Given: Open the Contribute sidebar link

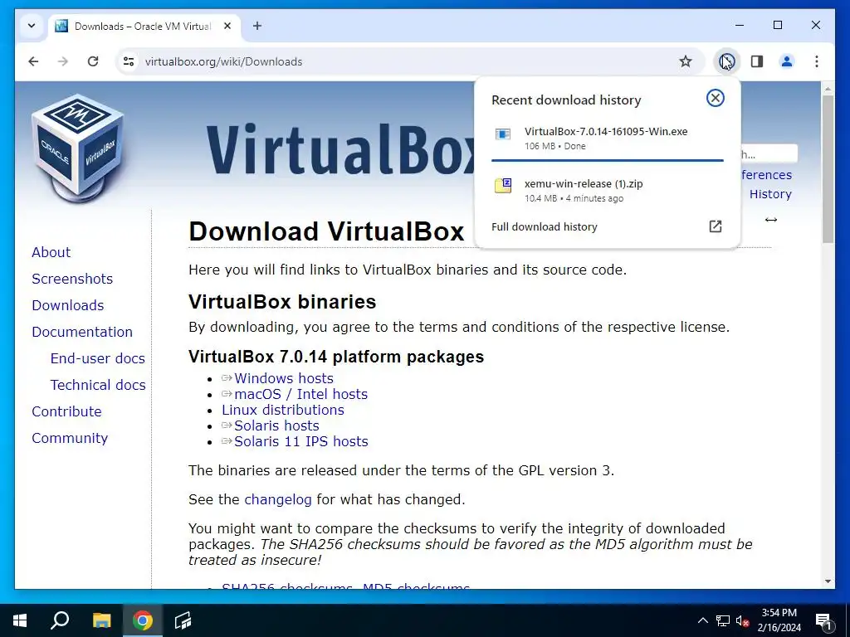Looking at the screenshot, I should coord(66,411).
